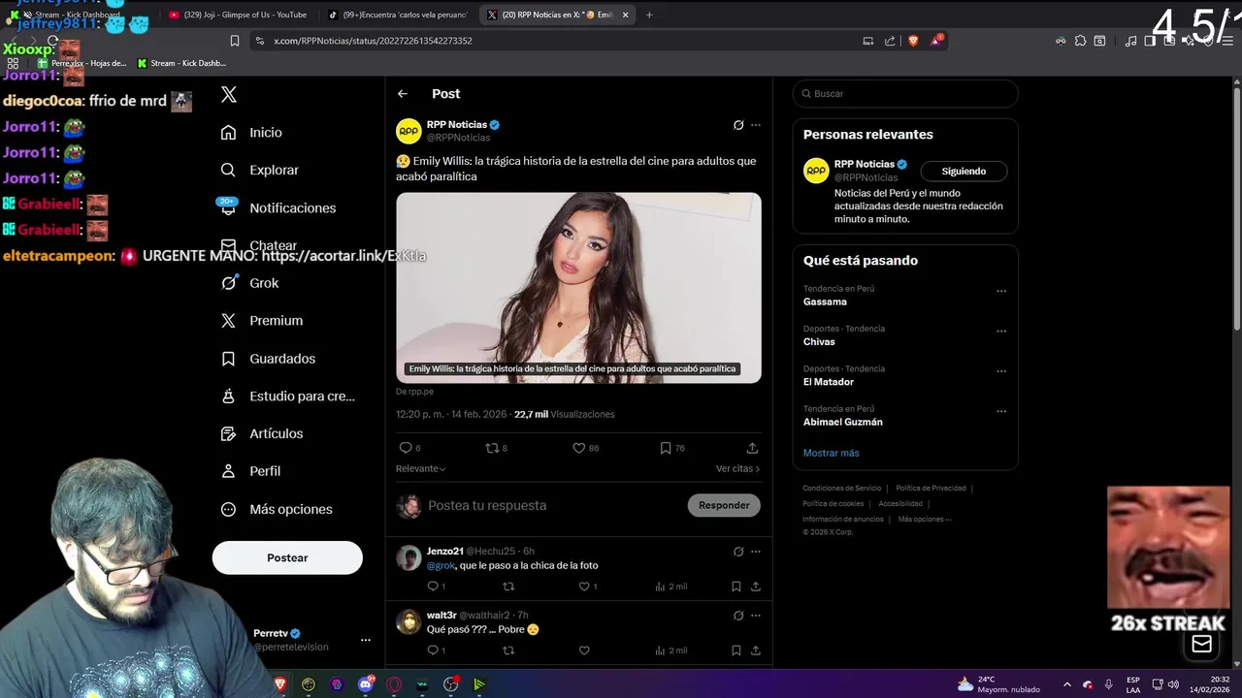Close the RPP Noticias en X tab
The width and height of the screenshot is (1242, 698).
click(626, 15)
